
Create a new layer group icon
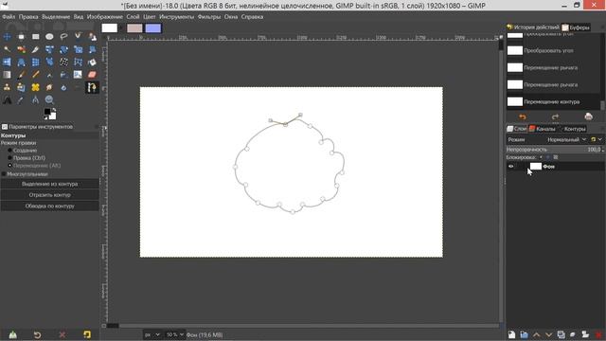(524, 334)
